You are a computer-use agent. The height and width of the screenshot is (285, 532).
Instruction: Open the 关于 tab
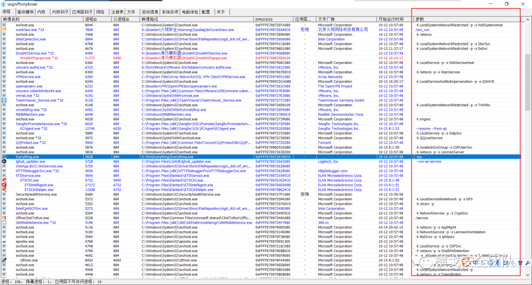click(x=221, y=12)
